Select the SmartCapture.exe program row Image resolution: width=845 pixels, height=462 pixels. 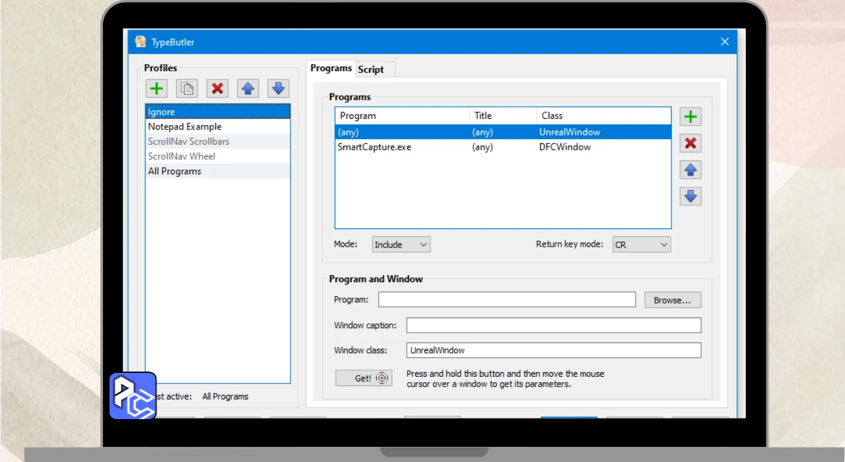(374, 147)
